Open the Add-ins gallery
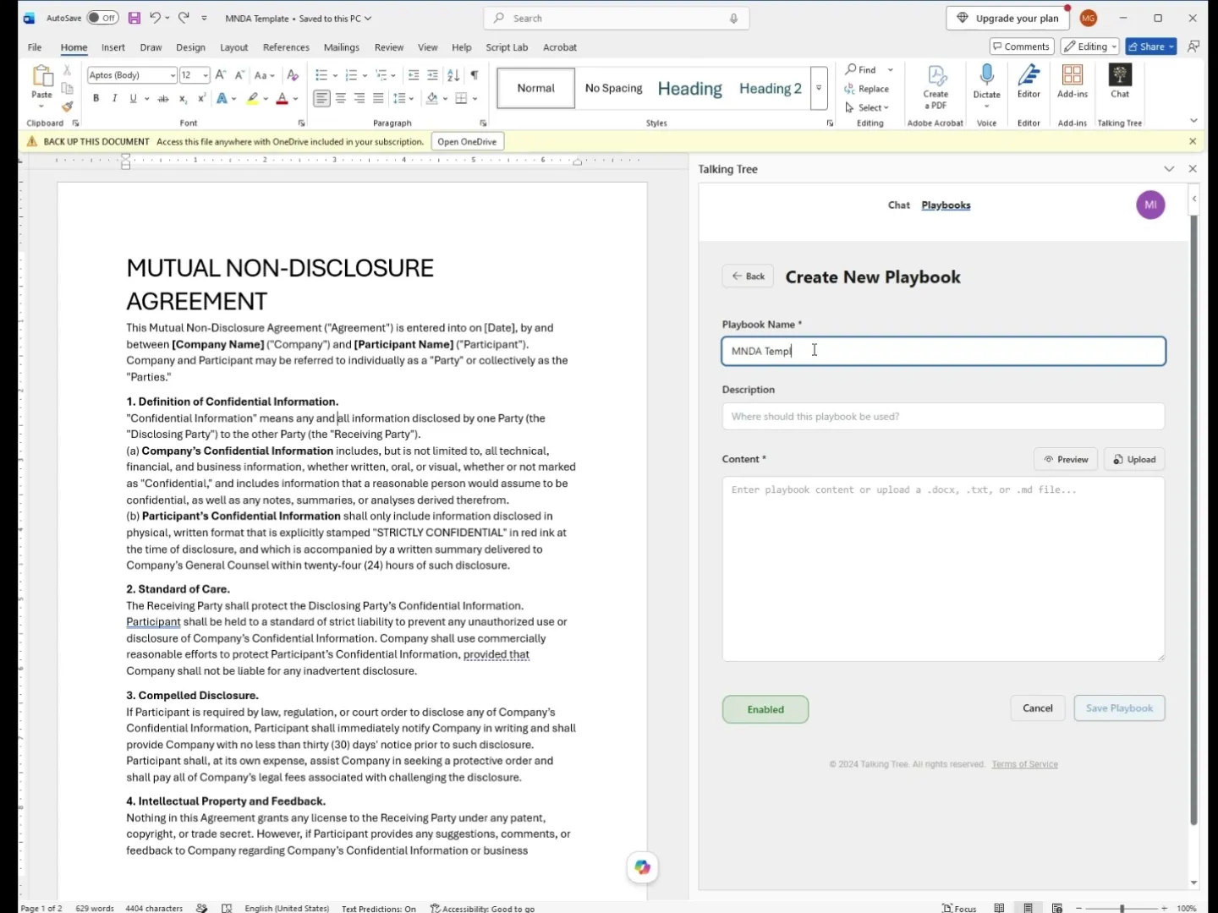Viewport: 1218px width, 913px height. (x=1073, y=82)
